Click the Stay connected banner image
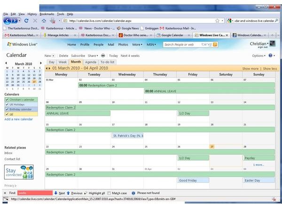Screen dimensions: 282x204 [x=19, y=172]
